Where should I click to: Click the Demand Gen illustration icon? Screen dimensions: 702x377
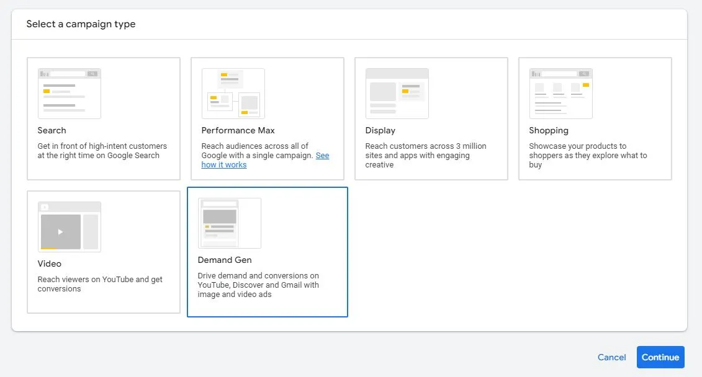click(230, 223)
